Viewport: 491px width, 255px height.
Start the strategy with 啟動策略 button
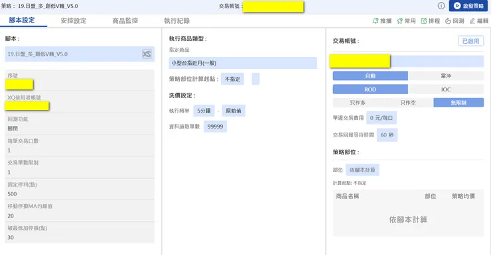(468, 5)
